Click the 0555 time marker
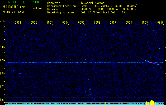Image resolution: width=166 pixels, height=105 pixels. pyautogui.click(x=81, y=23)
